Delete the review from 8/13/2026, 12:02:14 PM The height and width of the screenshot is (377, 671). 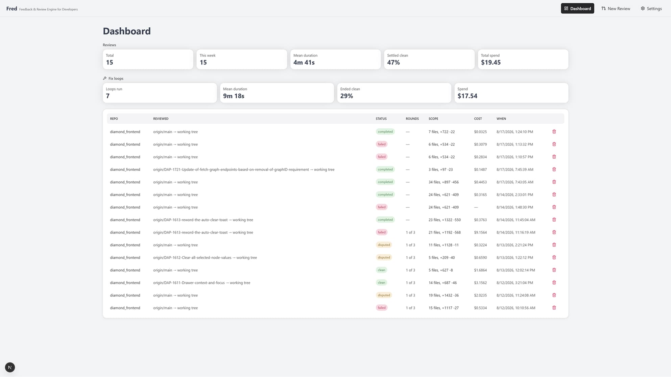tap(554, 270)
